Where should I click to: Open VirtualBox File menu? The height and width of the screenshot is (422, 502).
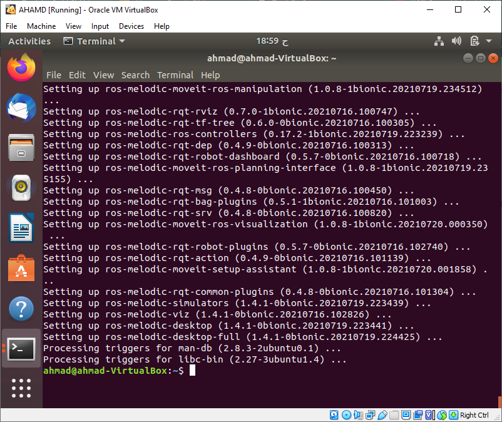11,26
